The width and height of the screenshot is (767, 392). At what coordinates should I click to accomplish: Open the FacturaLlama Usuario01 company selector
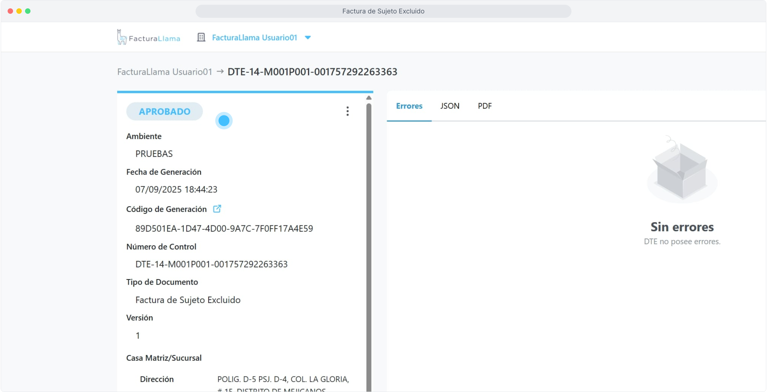click(254, 37)
